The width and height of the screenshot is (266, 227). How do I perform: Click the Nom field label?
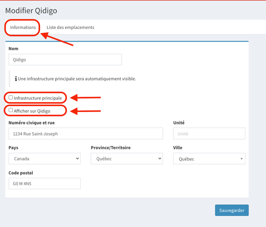pyautogui.click(x=13, y=49)
